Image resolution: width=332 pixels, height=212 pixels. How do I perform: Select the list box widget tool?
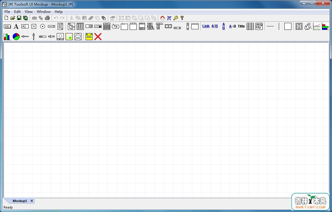[x=60, y=26]
